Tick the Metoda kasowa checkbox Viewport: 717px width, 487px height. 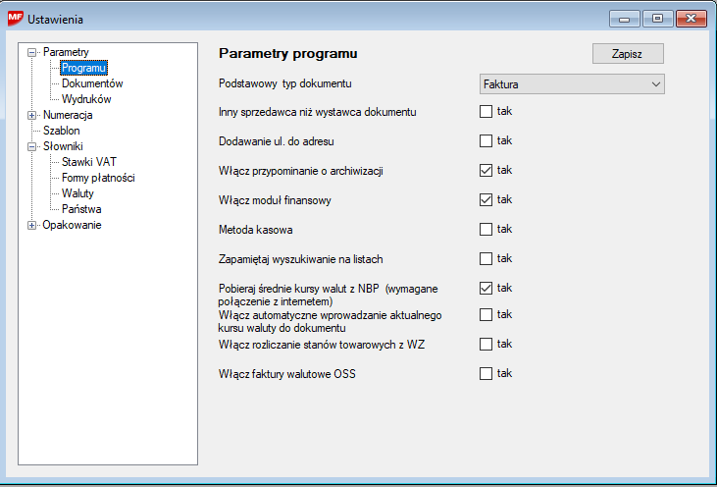click(x=486, y=230)
